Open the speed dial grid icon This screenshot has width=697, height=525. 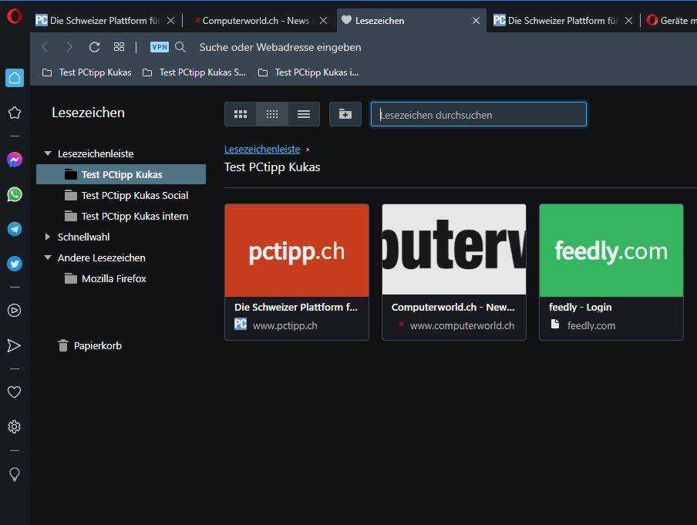[x=120, y=47]
